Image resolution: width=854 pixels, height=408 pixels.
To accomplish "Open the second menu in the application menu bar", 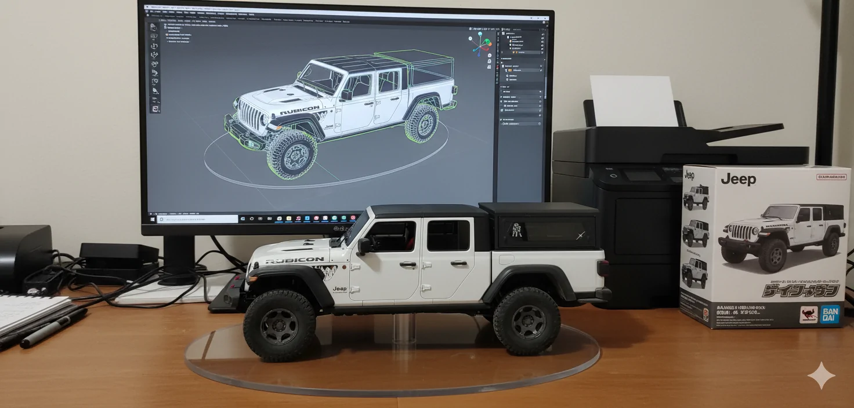I will tap(165, 12).
